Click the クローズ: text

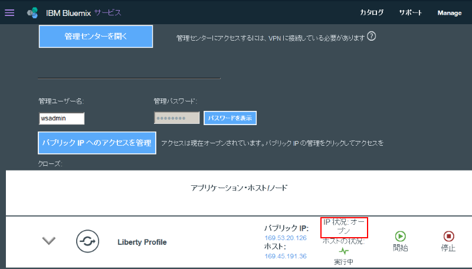pyautogui.click(x=50, y=163)
